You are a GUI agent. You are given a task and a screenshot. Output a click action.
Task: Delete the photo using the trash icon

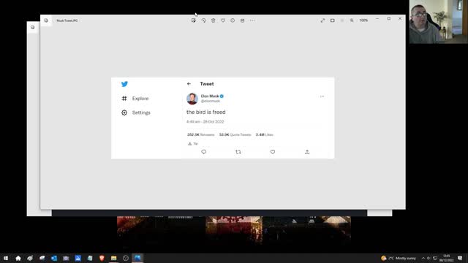tap(213, 20)
